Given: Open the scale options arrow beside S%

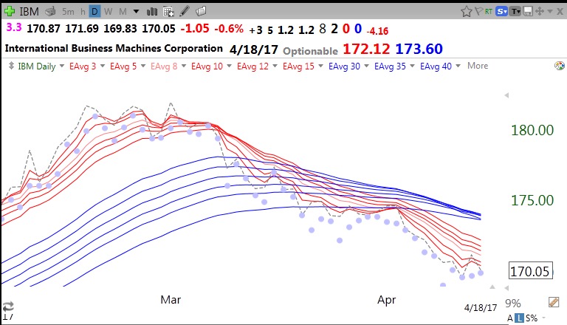Looking at the screenshot, I should tap(543, 318).
